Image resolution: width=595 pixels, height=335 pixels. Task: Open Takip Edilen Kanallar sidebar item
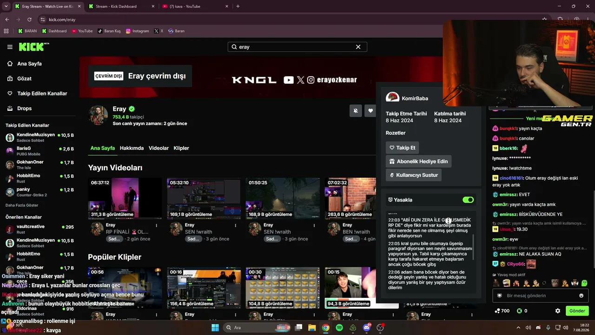(x=42, y=94)
